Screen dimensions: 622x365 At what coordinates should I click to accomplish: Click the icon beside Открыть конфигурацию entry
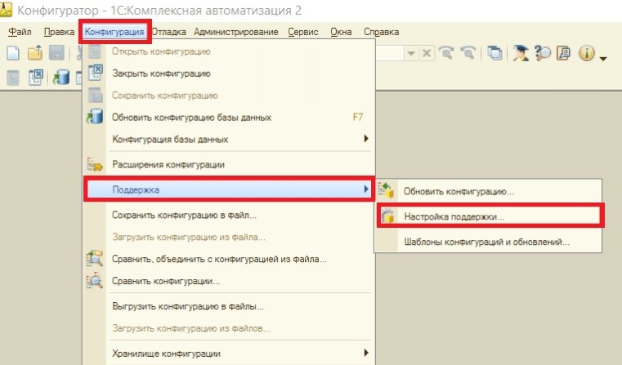pyautogui.click(x=95, y=51)
